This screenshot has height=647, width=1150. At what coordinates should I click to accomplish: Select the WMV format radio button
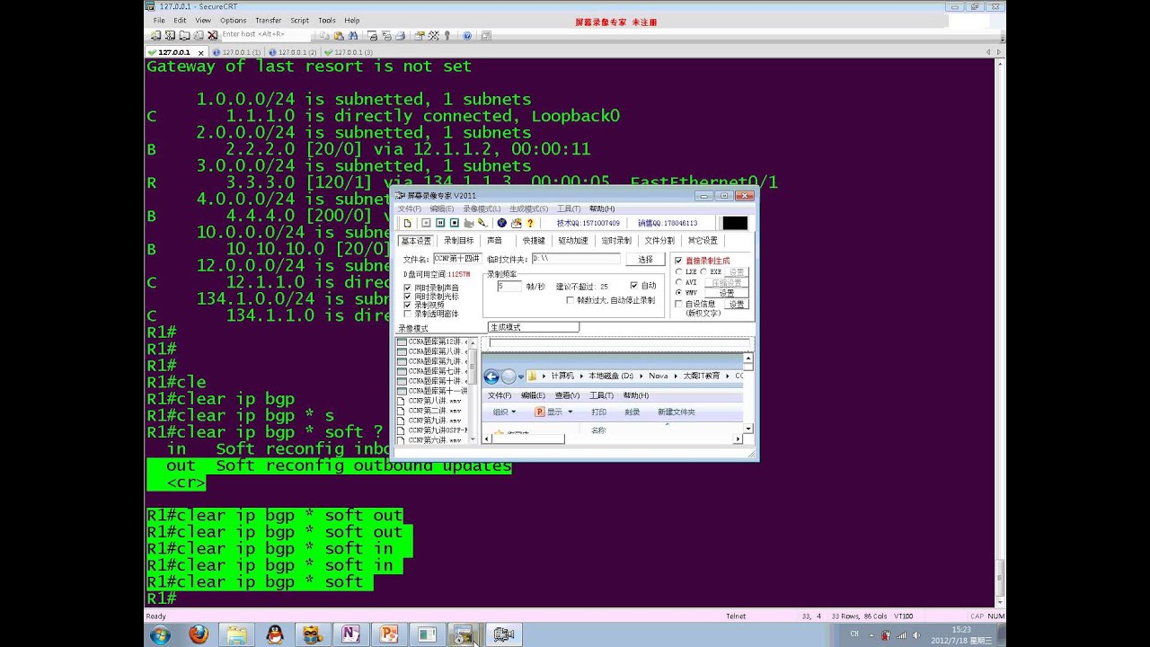679,292
